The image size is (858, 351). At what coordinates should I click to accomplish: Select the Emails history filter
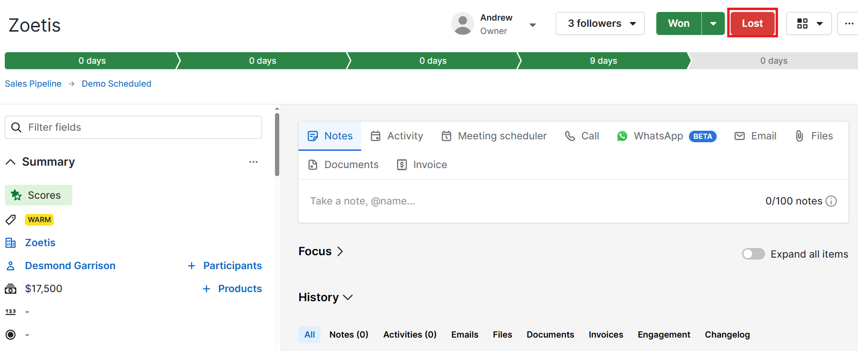coord(465,335)
